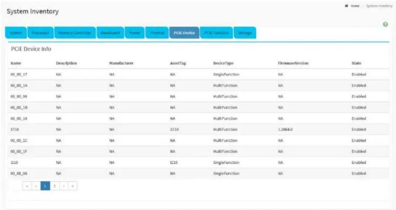Click the System Inventory breadcrumb text
The width and height of the screenshot is (396, 210).
point(379,6)
